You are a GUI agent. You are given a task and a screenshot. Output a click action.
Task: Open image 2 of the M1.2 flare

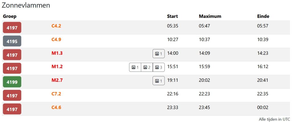[147, 67]
